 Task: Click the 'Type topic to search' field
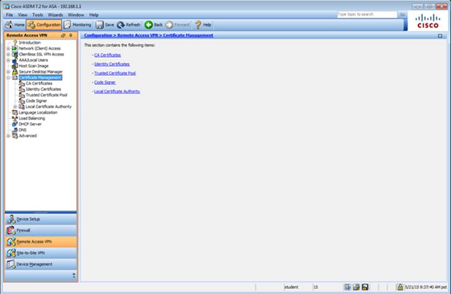367,14
